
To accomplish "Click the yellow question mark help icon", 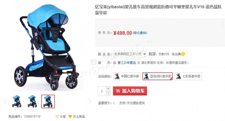I will [x=183, y=54].
